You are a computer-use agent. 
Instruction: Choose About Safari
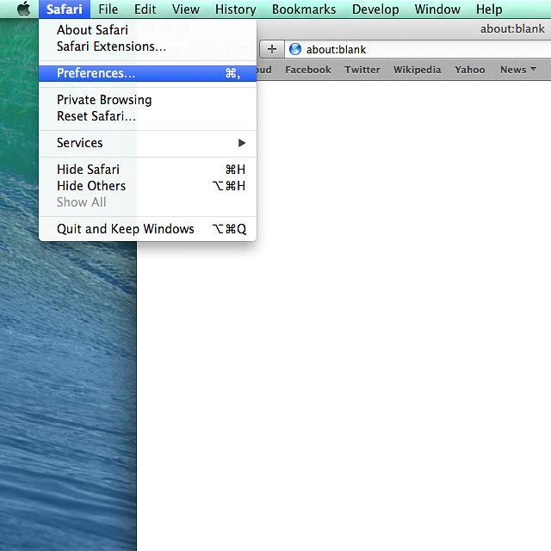pyautogui.click(x=147, y=30)
